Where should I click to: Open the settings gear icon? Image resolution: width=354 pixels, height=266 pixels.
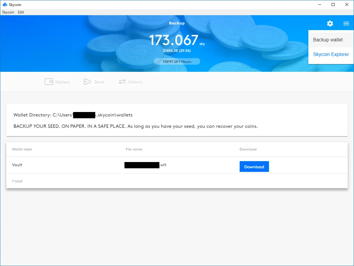point(330,24)
